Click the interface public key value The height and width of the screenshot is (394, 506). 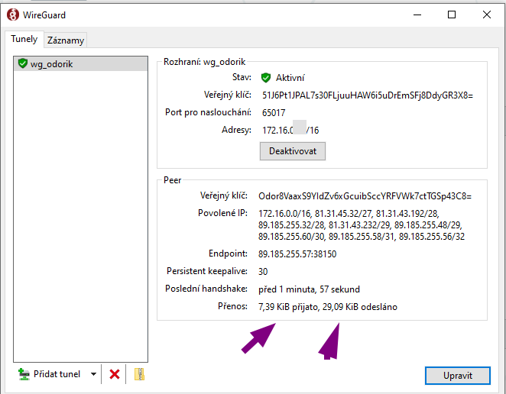(368, 95)
